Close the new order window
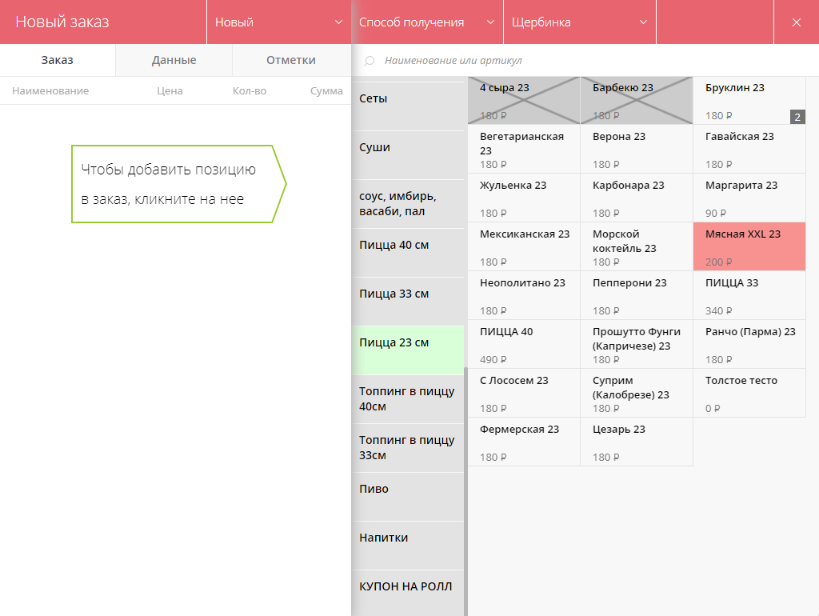Viewport: 819px width, 616px height. (796, 22)
